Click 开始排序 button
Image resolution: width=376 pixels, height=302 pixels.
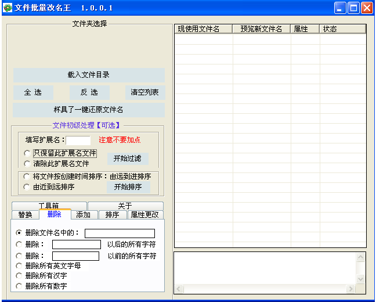coord(128,187)
